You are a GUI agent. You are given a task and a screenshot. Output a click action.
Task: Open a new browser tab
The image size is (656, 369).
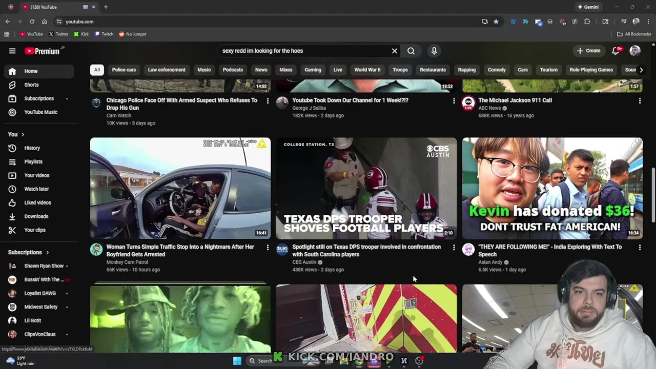(x=106, y=7)
